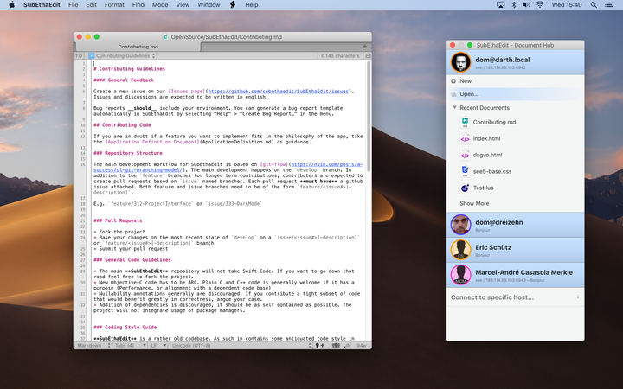Open the Tabs (4) indentation dropdown
Image resolution: width=623 pixels, height=389 pixels.
128,345
